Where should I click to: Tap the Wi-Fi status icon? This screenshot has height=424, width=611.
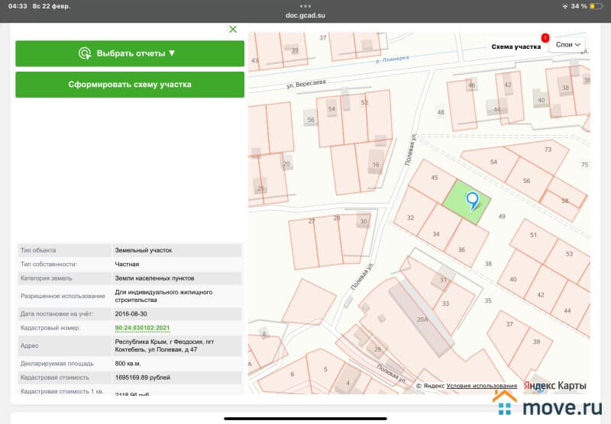(x=564, y=6)
